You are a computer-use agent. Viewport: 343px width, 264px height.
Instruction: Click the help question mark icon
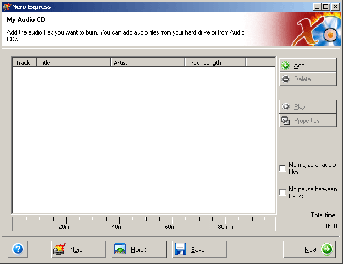(18, 249)
